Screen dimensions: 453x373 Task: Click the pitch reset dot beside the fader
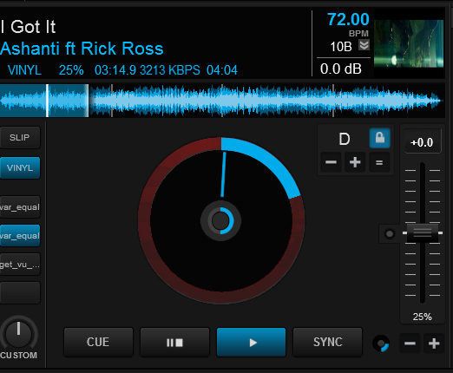click(390, 233)
